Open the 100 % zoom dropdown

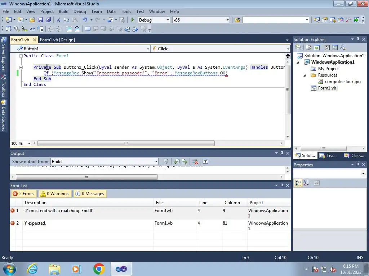(29, 143)
